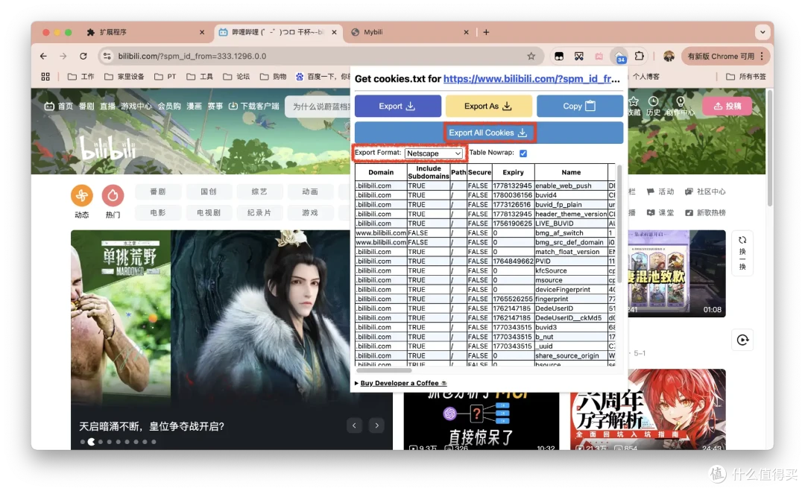Click the Export All Cookies button
Viewport: 805px width, 491px height.
pos(490,132)
